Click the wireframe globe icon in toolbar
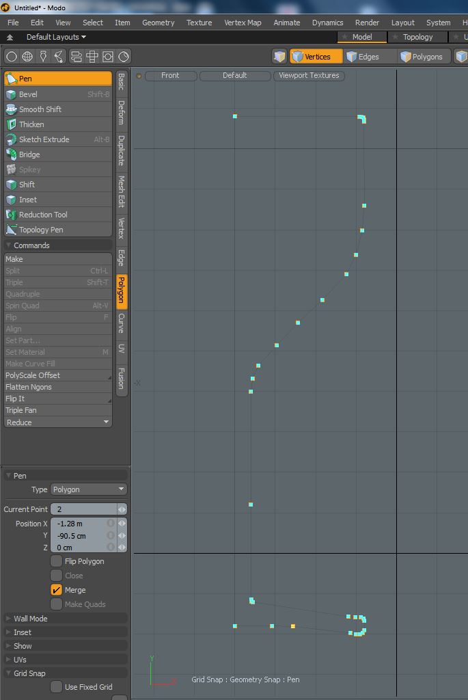This screenshot has height=700, width=468. pyautogui.click(x=27, y=57)
